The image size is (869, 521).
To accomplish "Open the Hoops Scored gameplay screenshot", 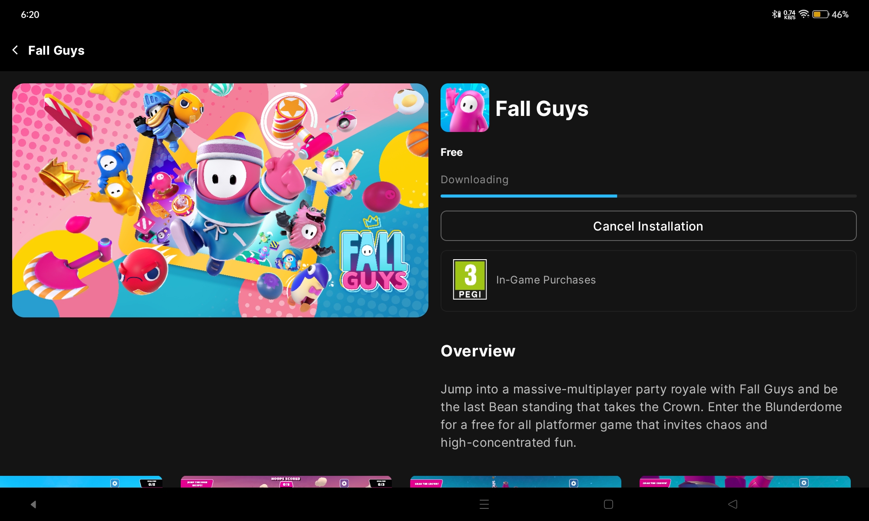I will 286,482.
